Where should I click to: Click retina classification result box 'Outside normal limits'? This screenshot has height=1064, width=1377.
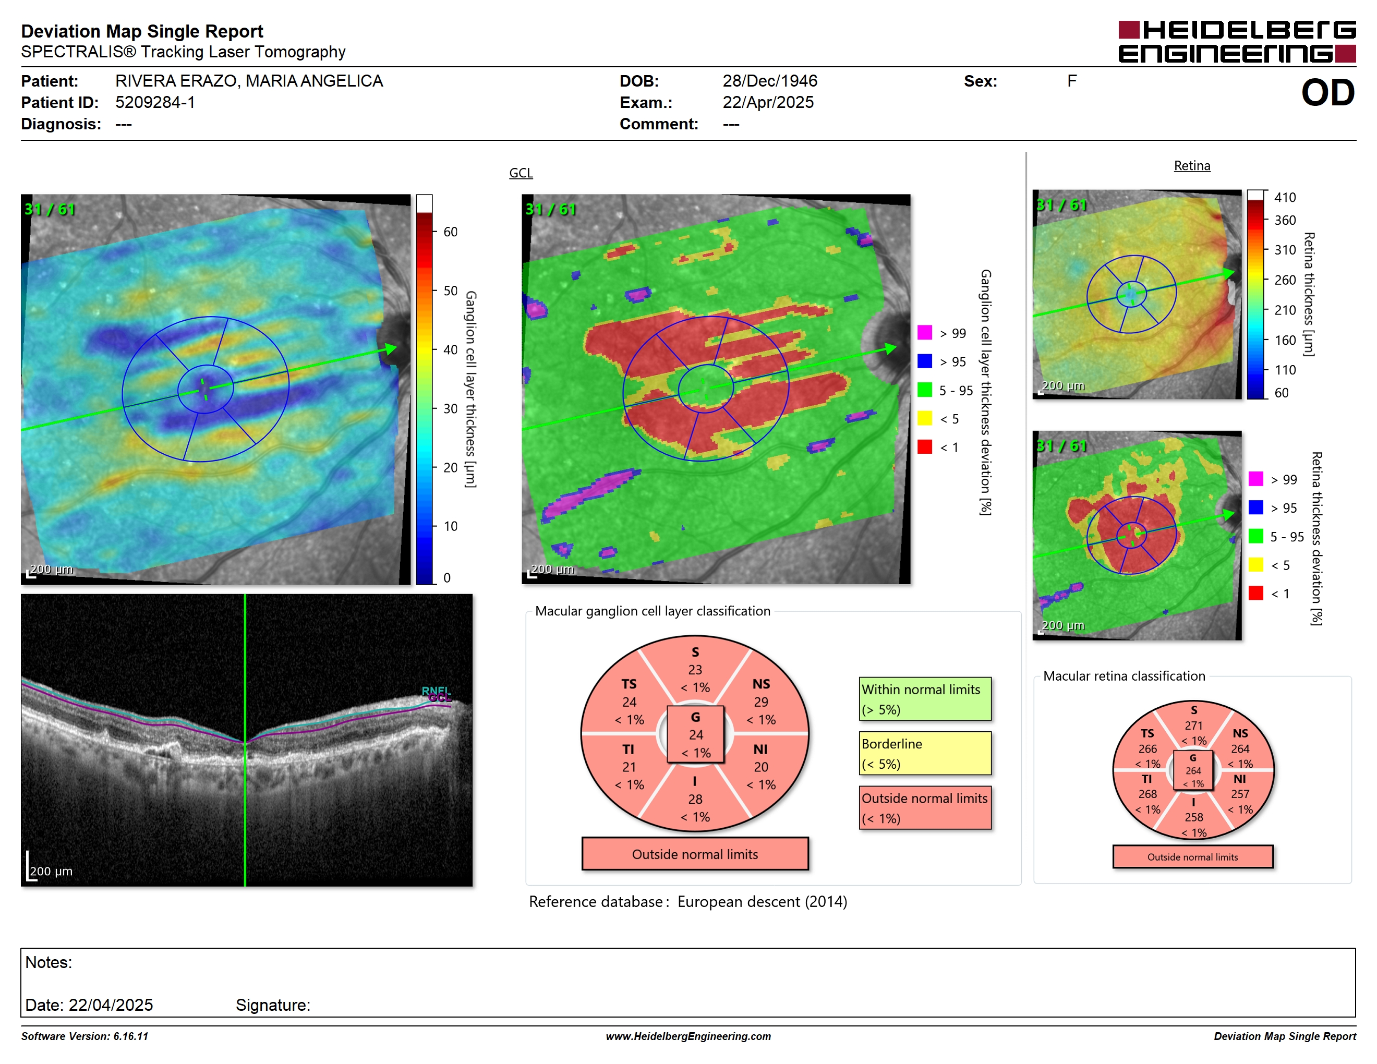(1192, 856)
